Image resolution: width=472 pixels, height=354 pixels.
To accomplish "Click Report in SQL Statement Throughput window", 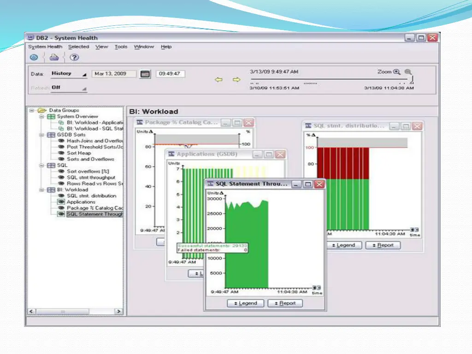I will 285,303.
